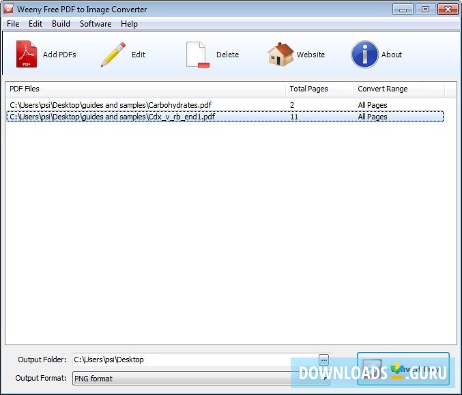Click the Add PDFs label
The image size is (462, 395).
click(x=59, y=55)
